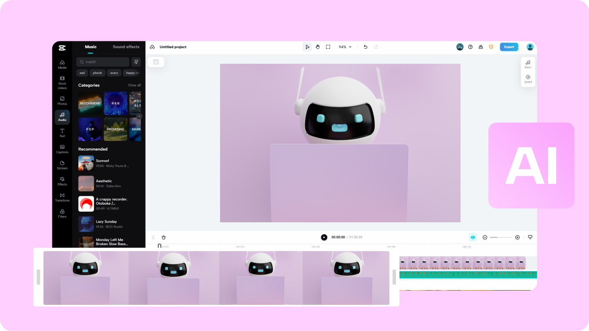The width and height of the screenshot is (589, 331).
Task: Select the Aesthetic track
Action: [110, 183]
